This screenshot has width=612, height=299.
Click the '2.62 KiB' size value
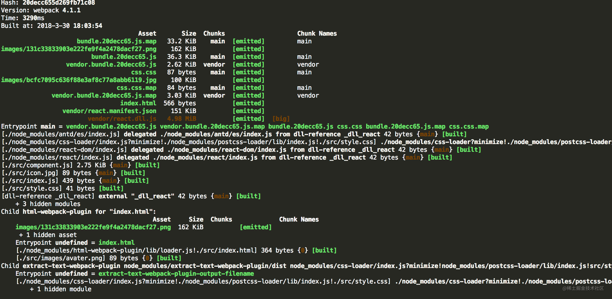click(182, 65)
